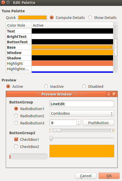Click the Base orange color button
The width and height of the screenshot is (122, 181).
click(x=72, y=47)
